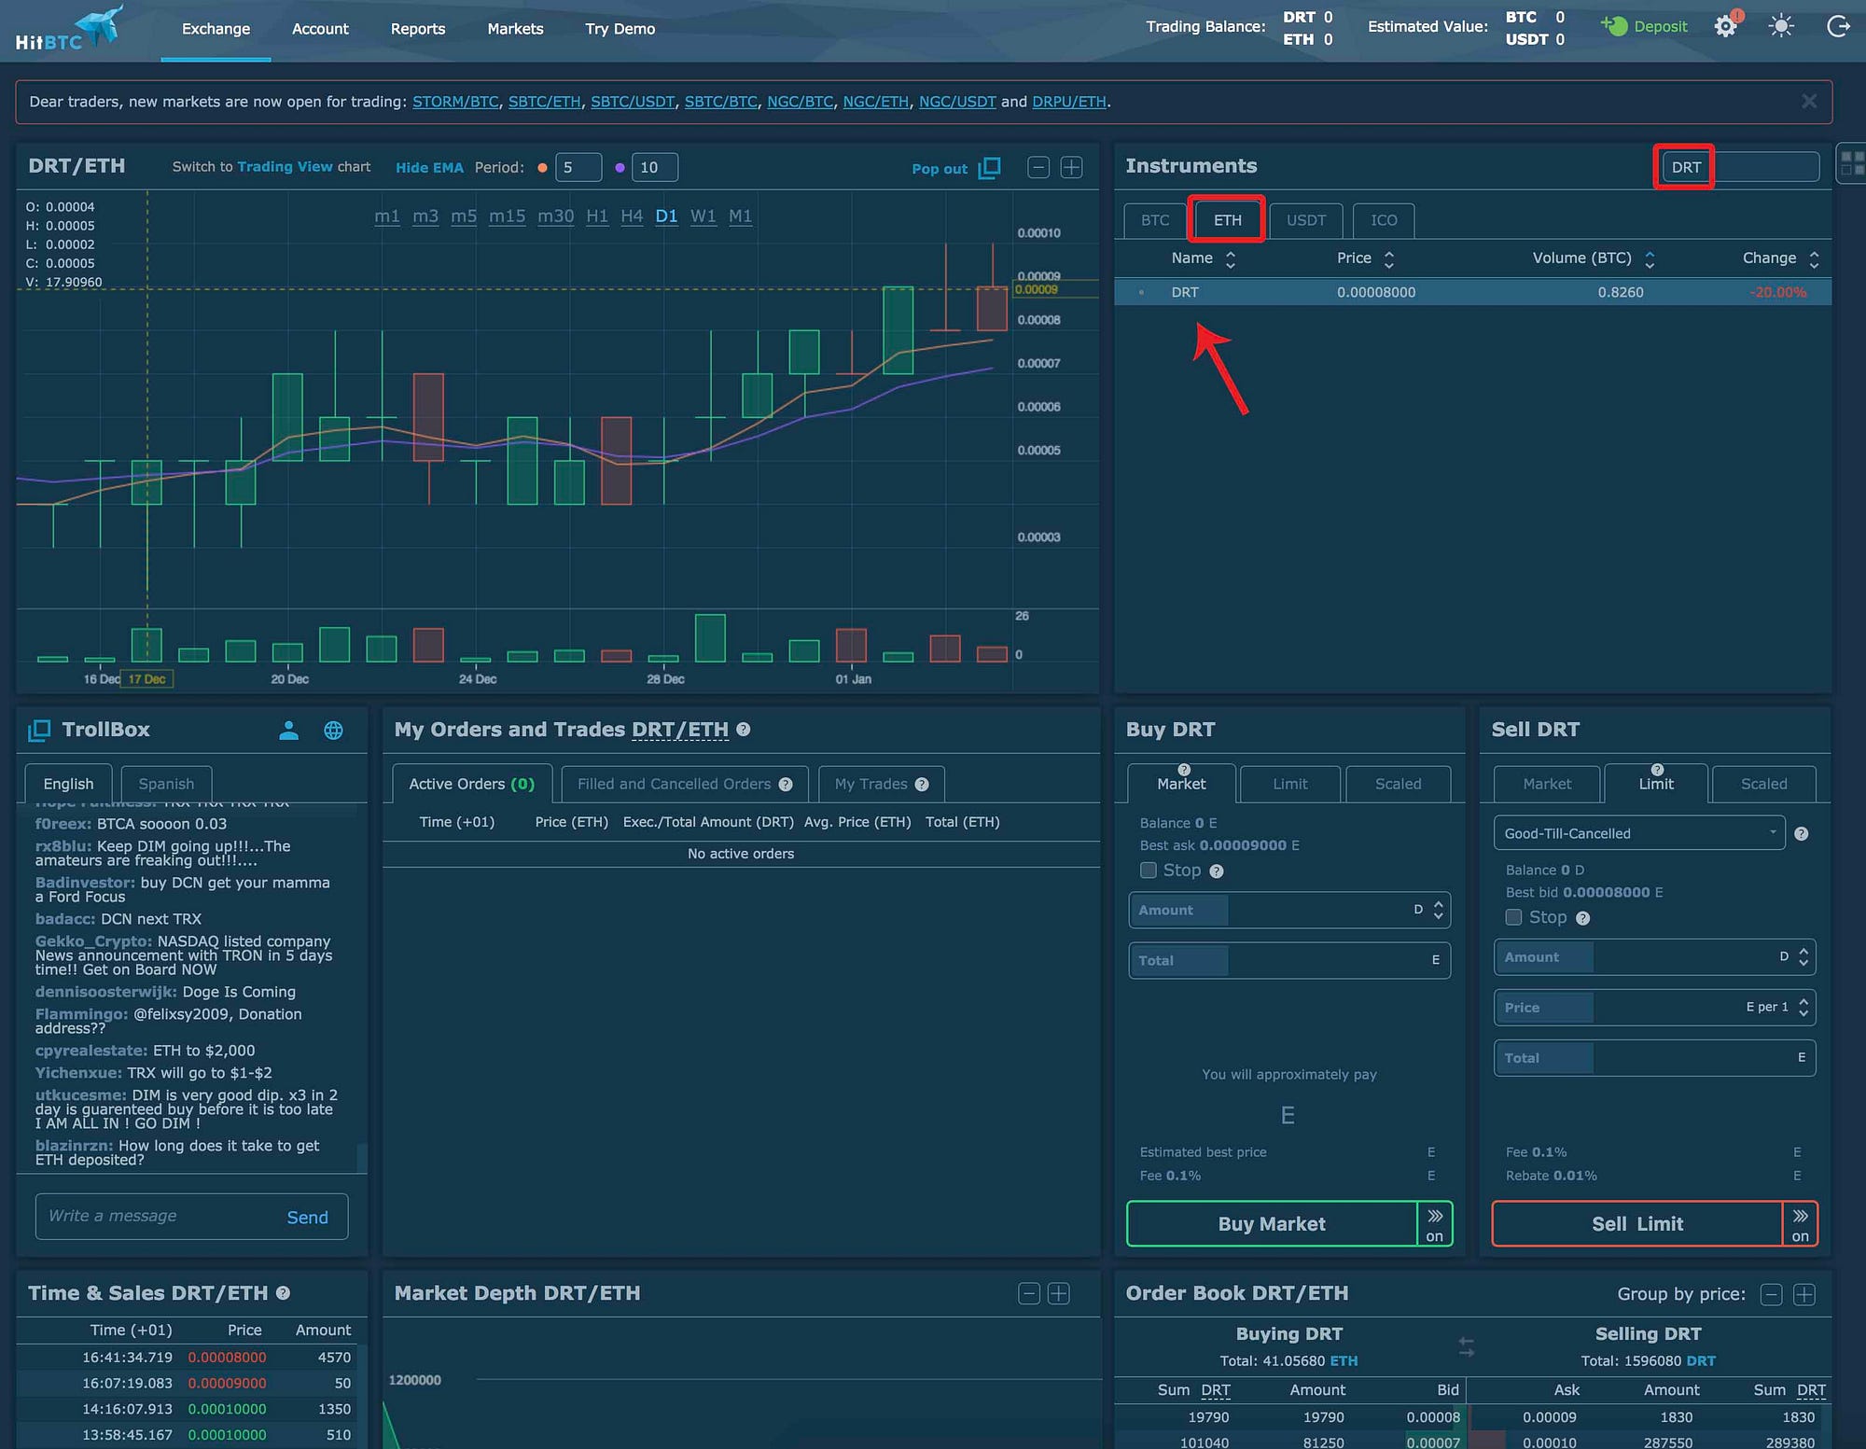This screenshot has width=1866, height=1449.
Task: Open help icon beside Buy Stop option
Action: click(1217, 871)
